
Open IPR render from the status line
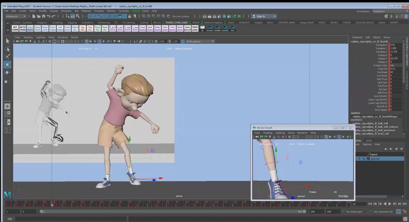coord(214,16)
